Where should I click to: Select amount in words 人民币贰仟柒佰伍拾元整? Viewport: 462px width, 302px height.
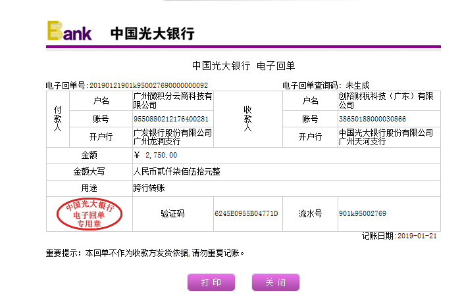click(x=177, y=171)
